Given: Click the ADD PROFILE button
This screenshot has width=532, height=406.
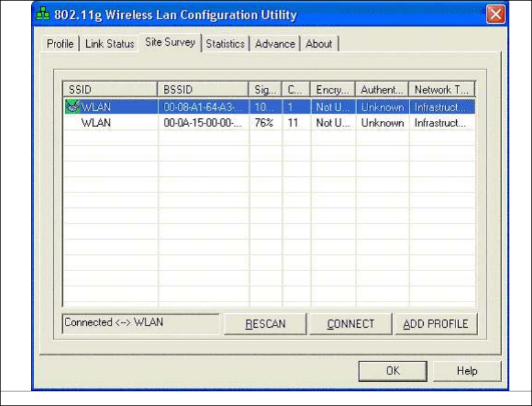Looking at the screenshot, I should coord(436,324).
